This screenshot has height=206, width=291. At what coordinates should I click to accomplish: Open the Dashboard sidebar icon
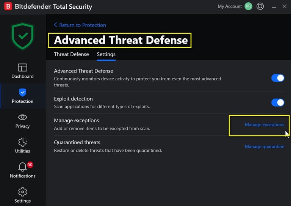22,68
